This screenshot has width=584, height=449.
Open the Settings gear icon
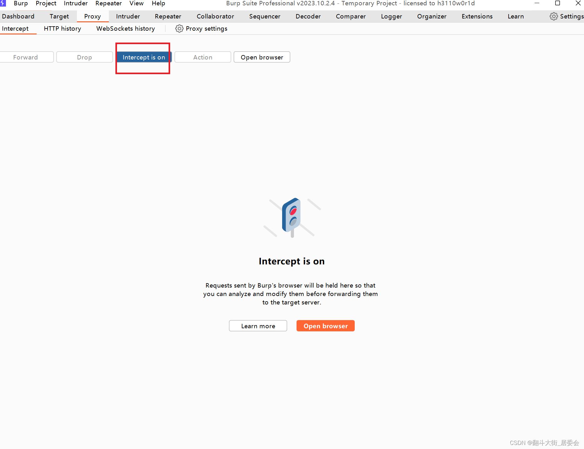click(554, 16)
